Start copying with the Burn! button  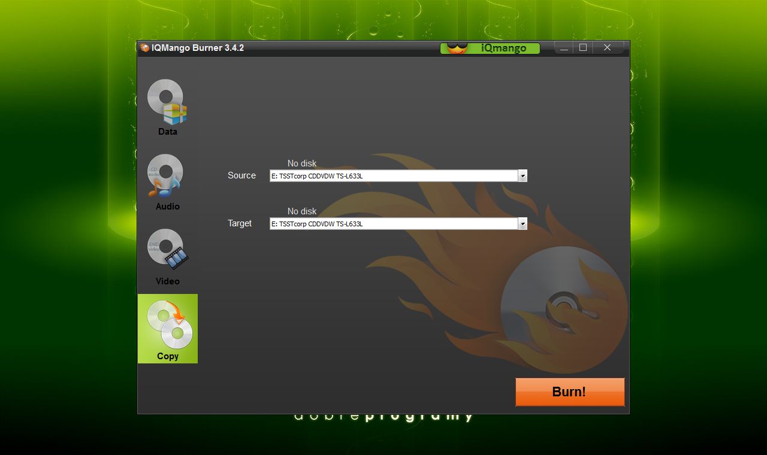click(570, 392)
